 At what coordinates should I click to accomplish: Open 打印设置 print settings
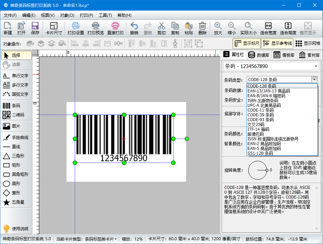[x=76, y=28]
